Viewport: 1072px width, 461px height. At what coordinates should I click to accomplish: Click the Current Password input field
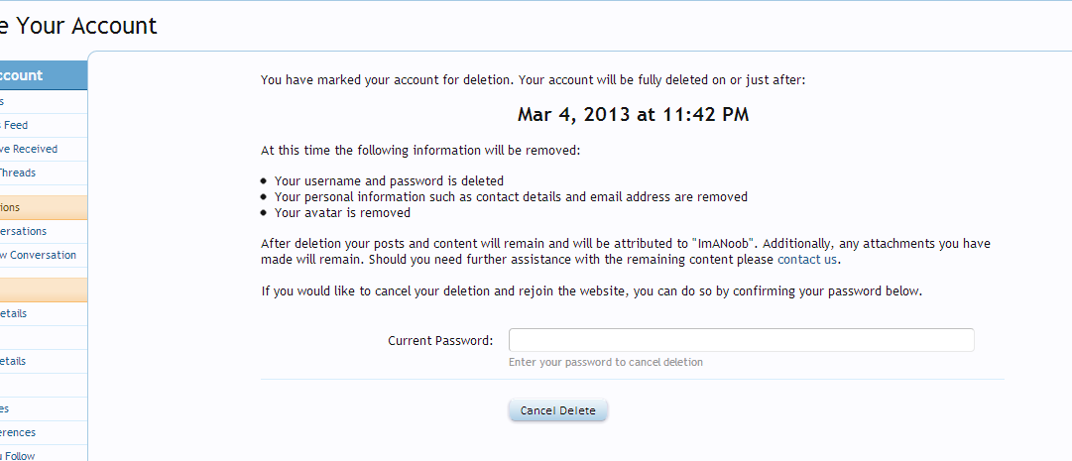[741, 340]
